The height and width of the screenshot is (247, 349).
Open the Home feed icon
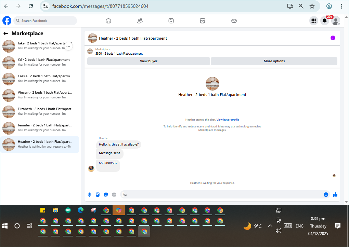(108, 21)
